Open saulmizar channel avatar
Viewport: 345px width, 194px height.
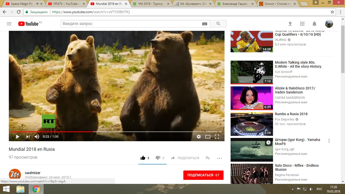15,174
